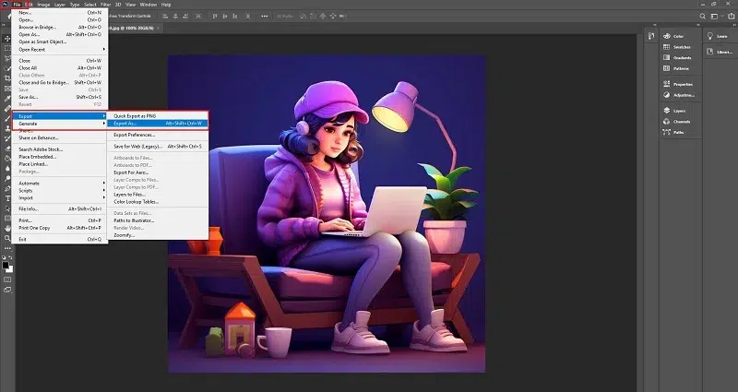Screen dimensions: 738x392
Task: Select the Zoom tool in the toolbar
Action: pyautogui.click(x=7, y=238)
